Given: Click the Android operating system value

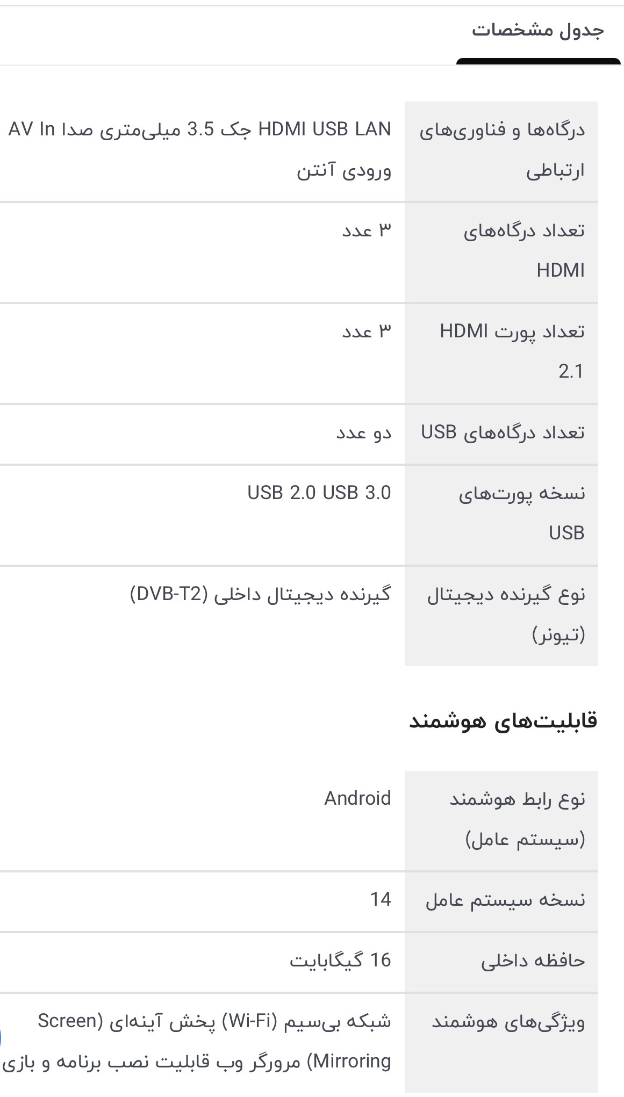Looking at the screenshot, I should pos(357,799).
